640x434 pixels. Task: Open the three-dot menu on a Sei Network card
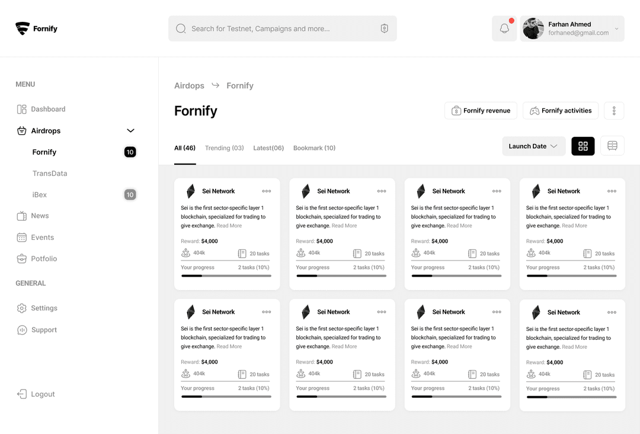[267, 191]
